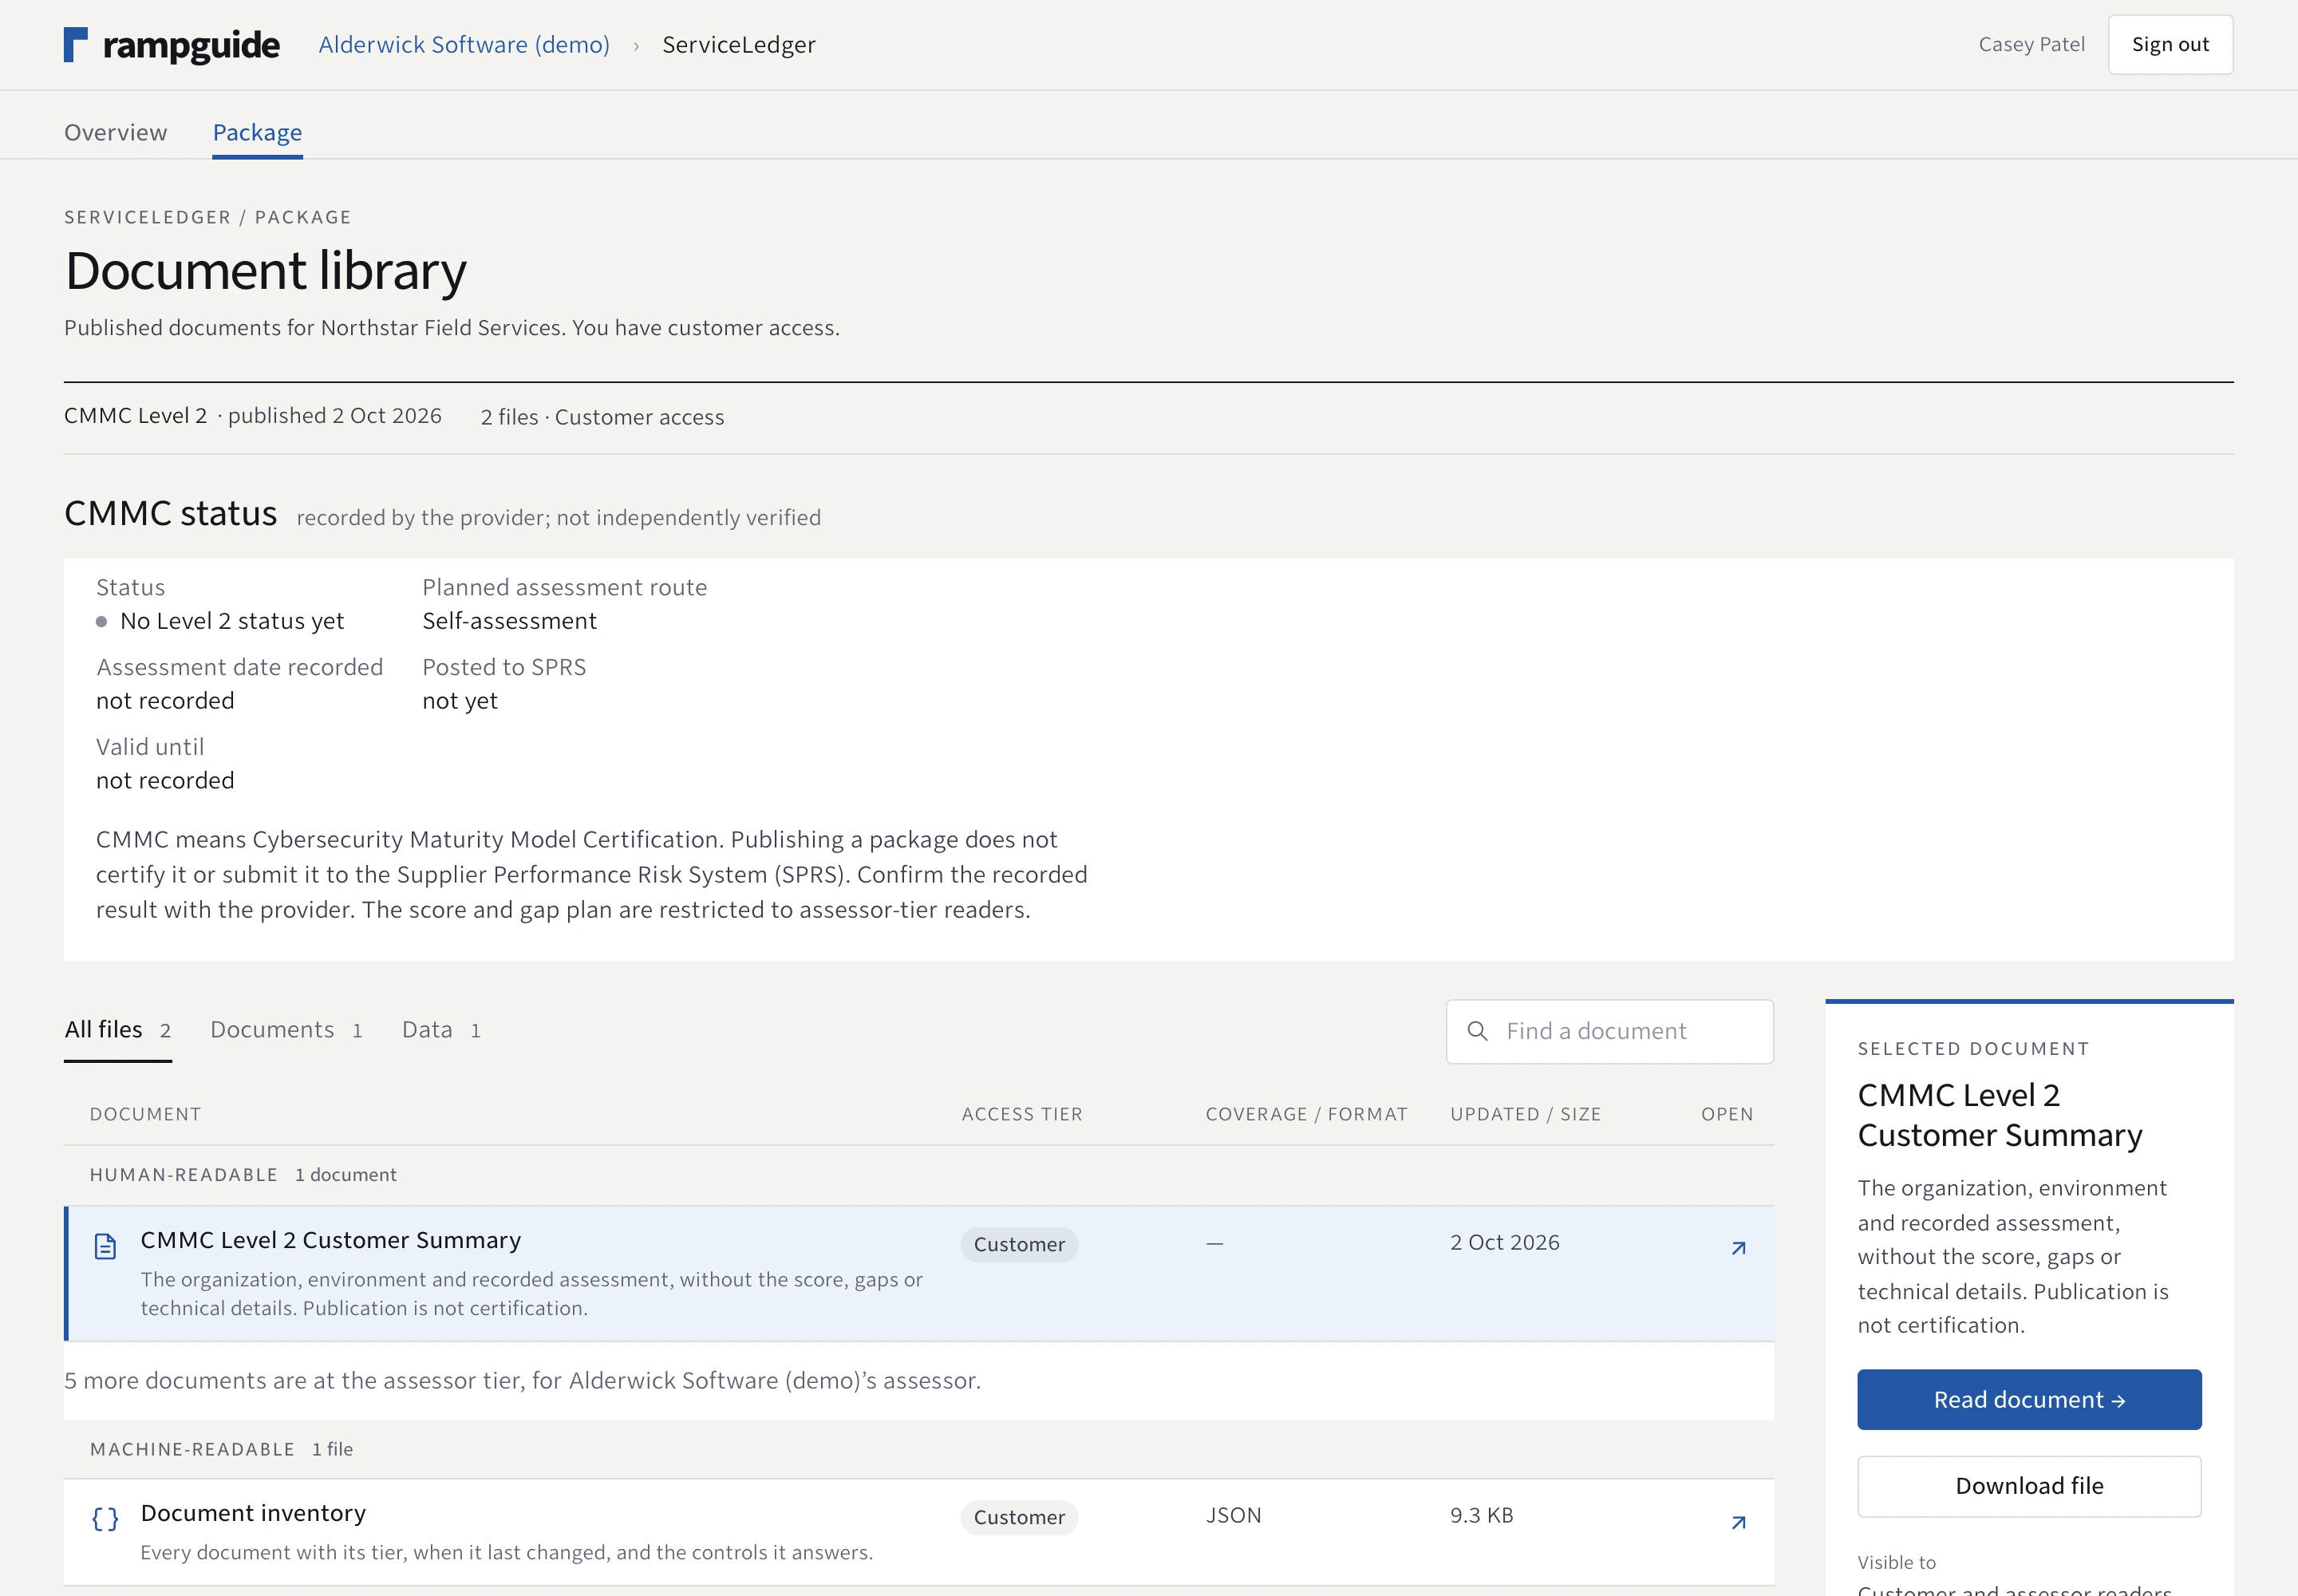Click the Read document button
The image size is (2298, 1596).
click(x=2029, y=1399)
